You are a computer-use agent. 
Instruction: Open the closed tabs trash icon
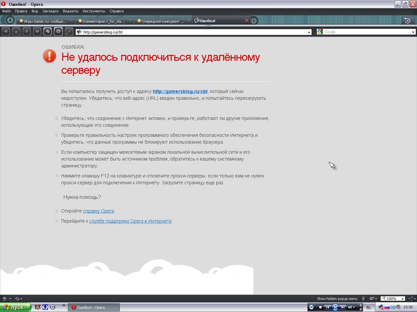407,20
